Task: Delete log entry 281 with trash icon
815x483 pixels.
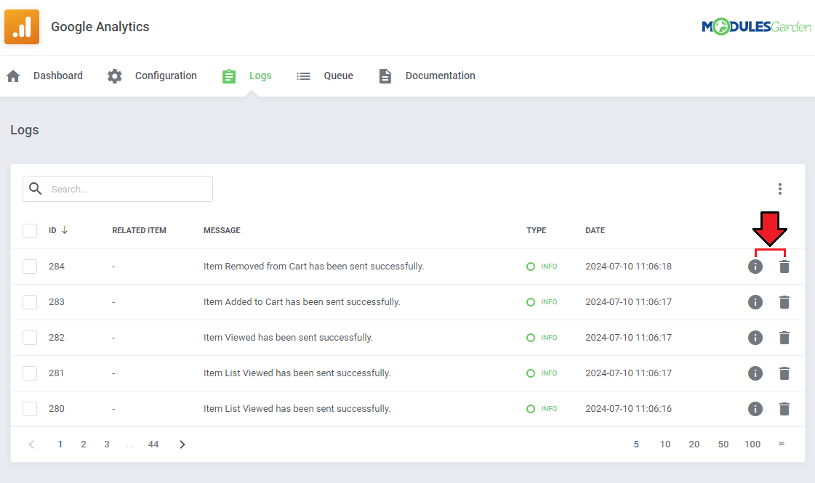Action: coord(784,373)
